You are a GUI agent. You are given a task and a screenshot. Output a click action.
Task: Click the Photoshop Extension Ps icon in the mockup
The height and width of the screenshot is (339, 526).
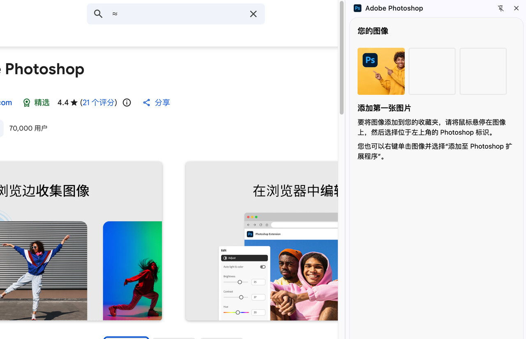click(x=250, y=234)
